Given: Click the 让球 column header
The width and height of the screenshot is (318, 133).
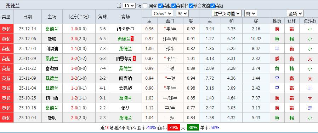Looking at the screenshot, I should click(291, 21).
